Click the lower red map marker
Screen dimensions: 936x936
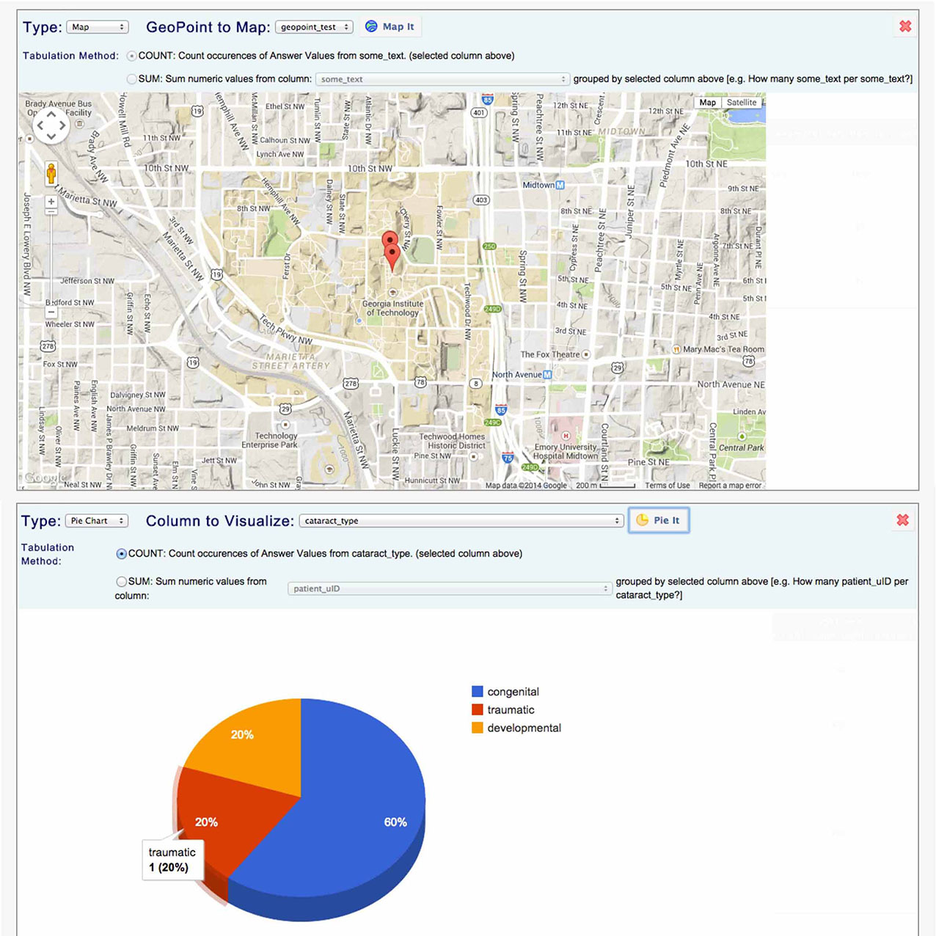pos(392,257)
